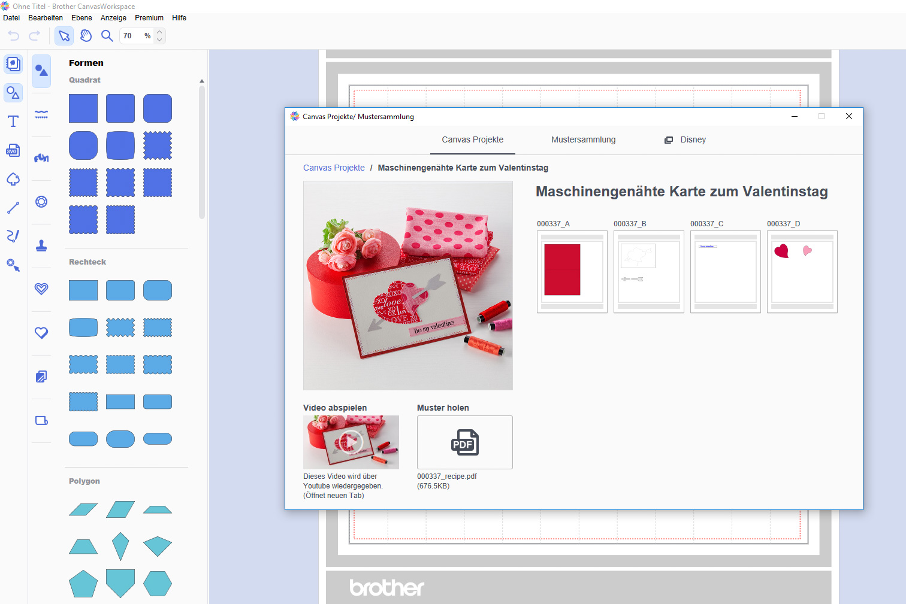Open the SVG import tool
Viewport: 906px width, 604px height.
tap(13, 150)
